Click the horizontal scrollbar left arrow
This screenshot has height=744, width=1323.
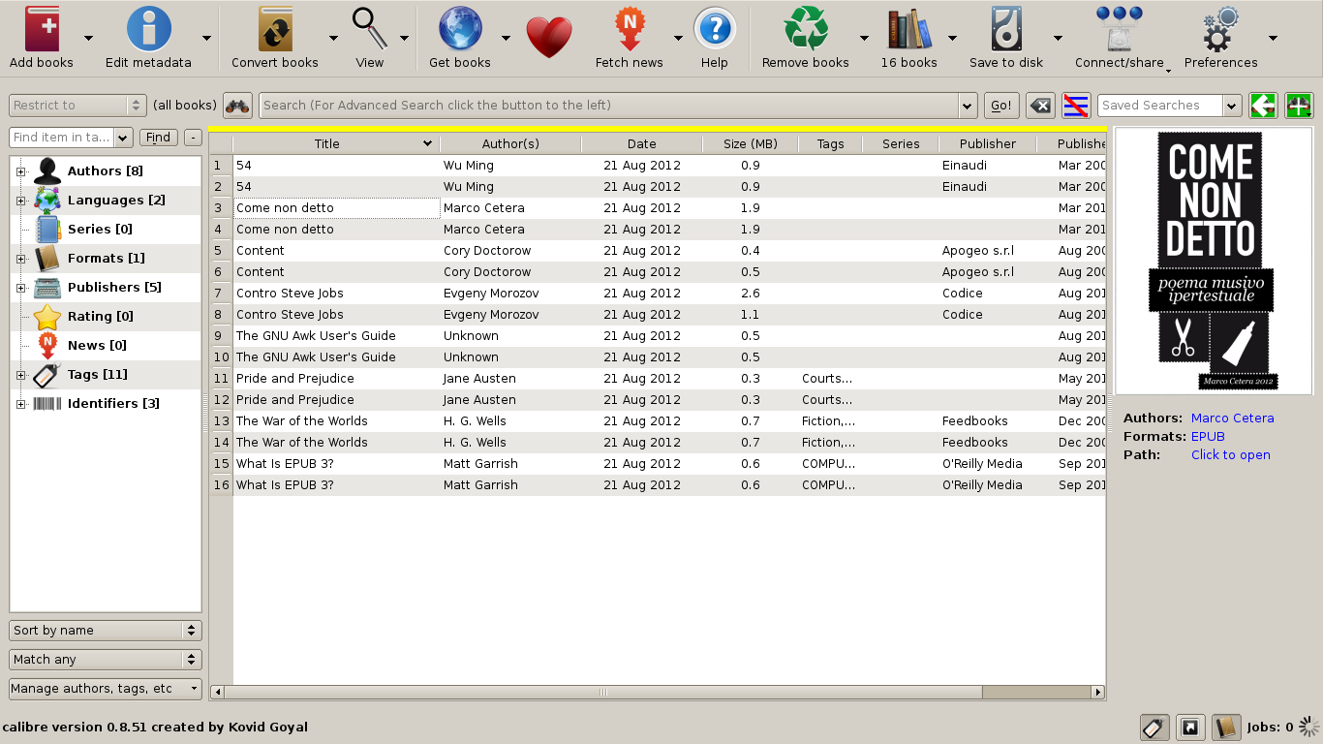click(217, 693)
